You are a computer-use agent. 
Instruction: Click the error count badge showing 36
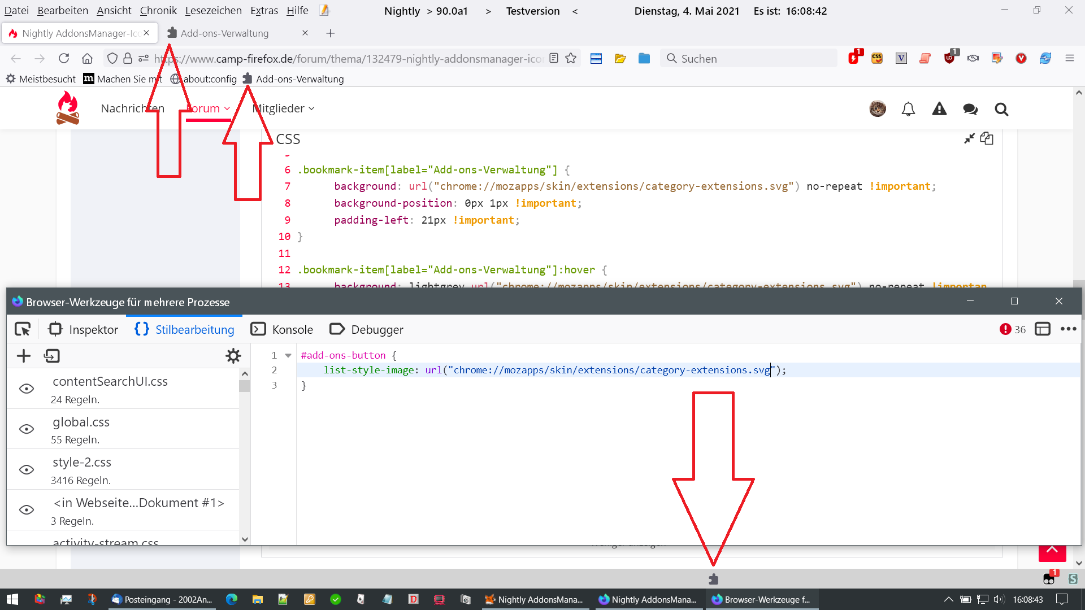click(x=1013, y=329)
